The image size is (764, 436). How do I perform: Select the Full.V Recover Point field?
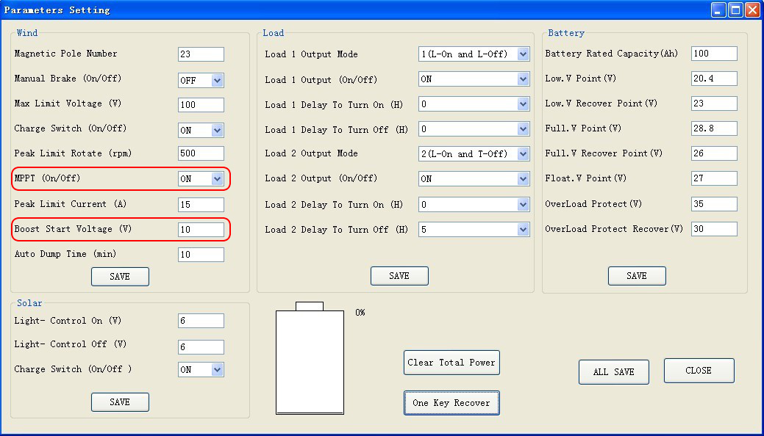(714, 153)
